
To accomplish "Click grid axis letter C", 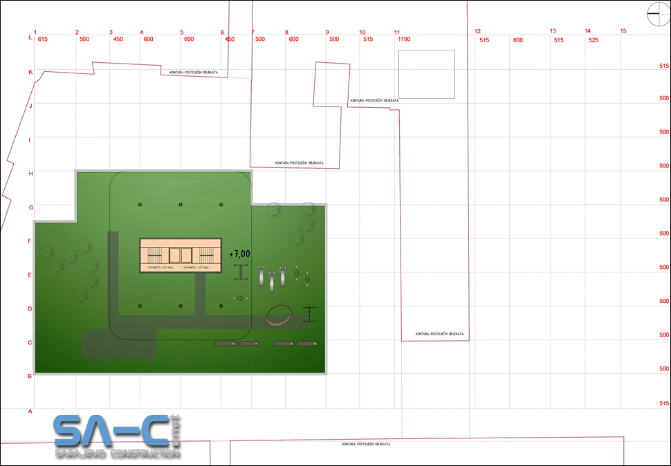I will (30, 342).
